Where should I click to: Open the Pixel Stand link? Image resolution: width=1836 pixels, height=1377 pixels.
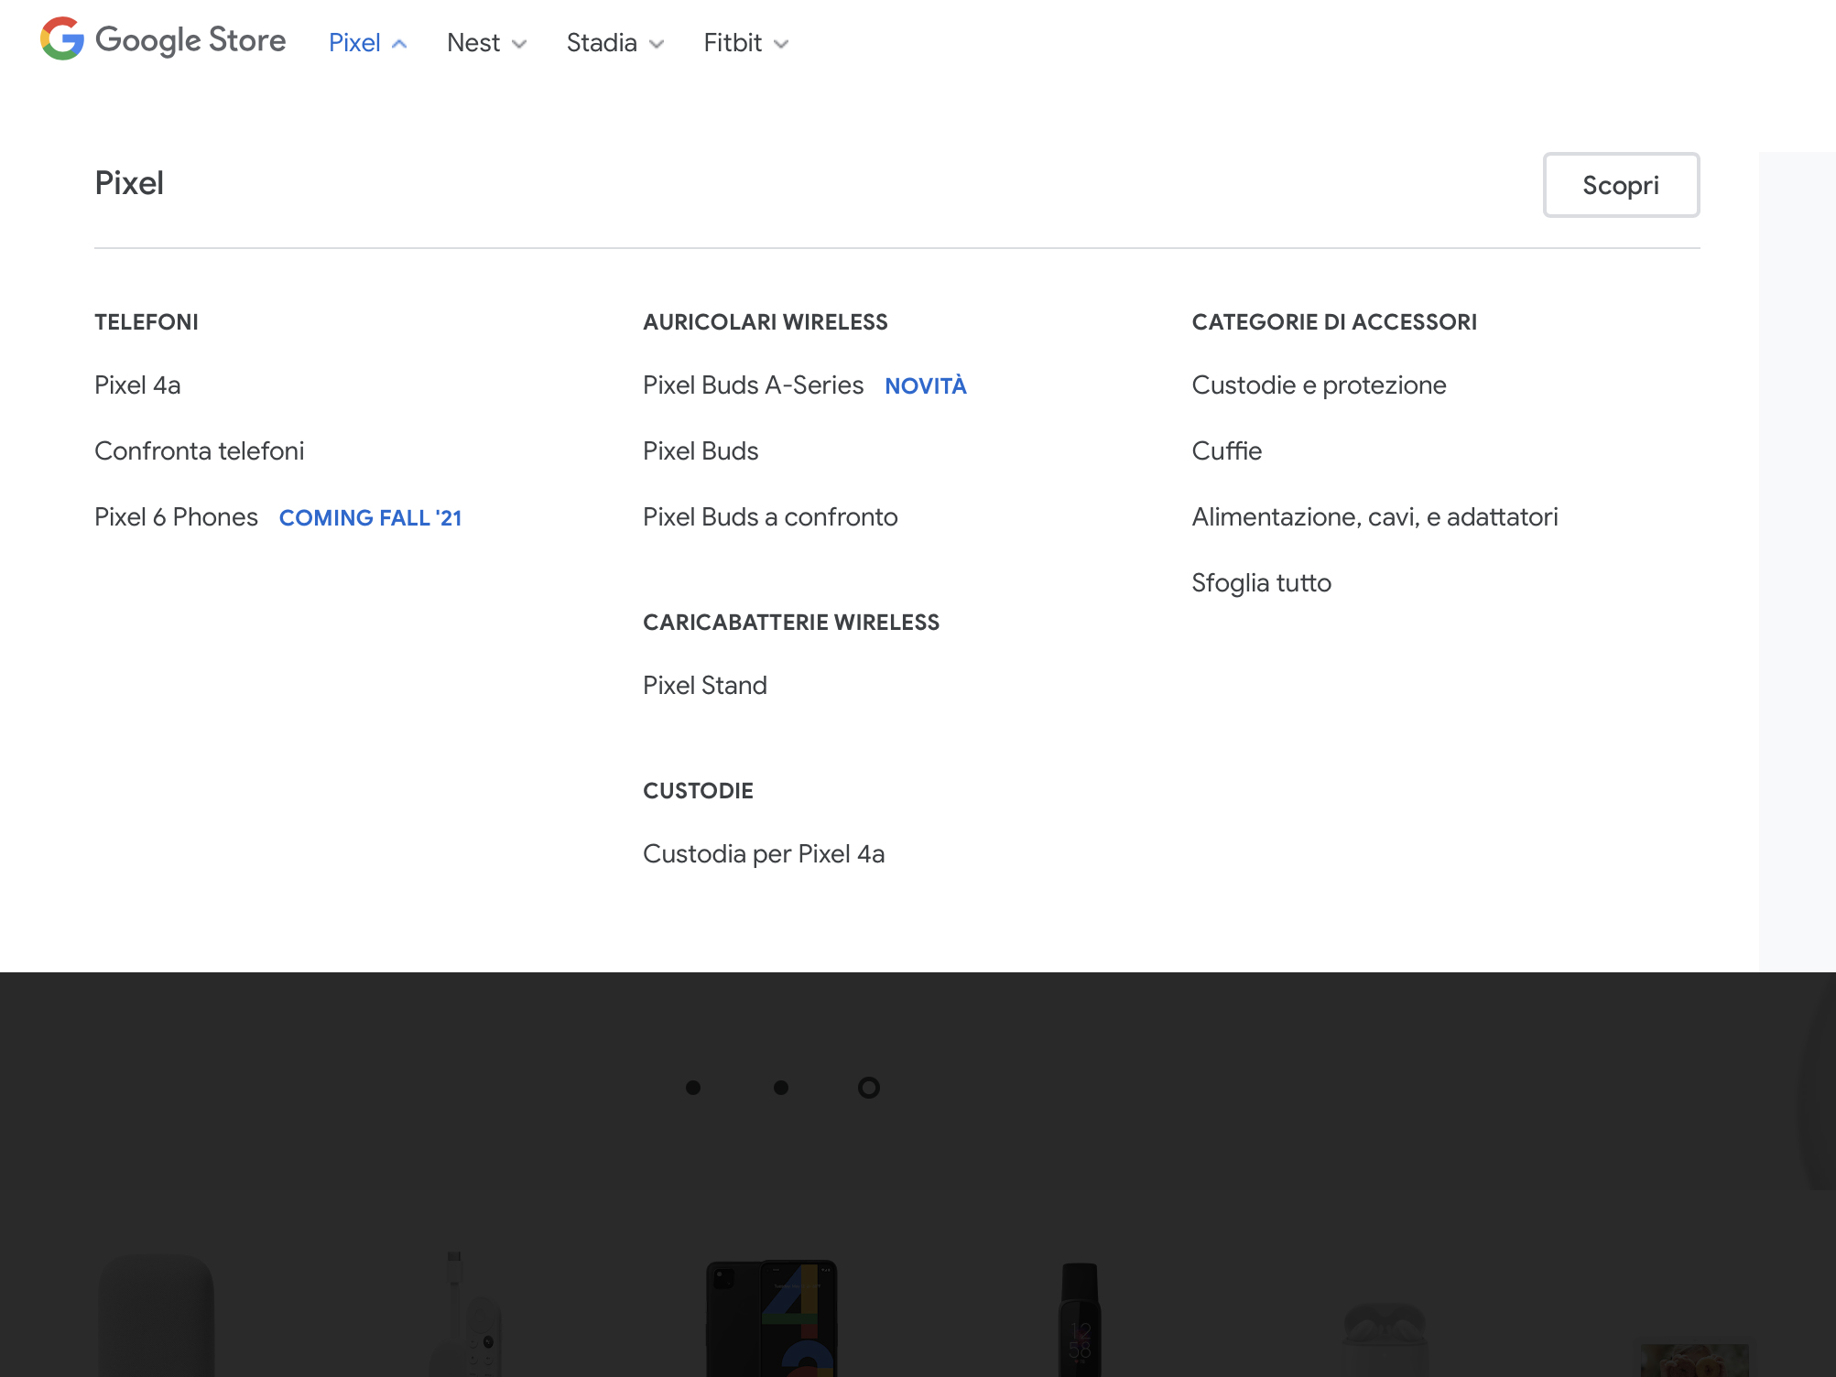pos(705,686)
